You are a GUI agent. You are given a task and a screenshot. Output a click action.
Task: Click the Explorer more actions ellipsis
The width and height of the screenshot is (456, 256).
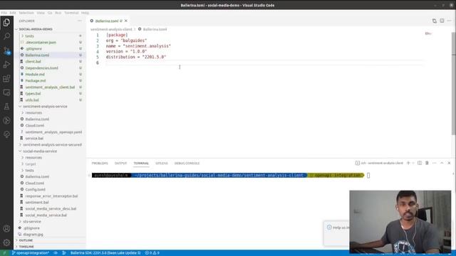point(80,21)
